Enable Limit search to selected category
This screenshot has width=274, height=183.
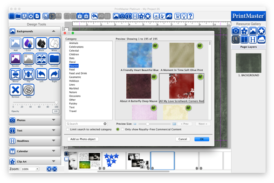[68, 129]
